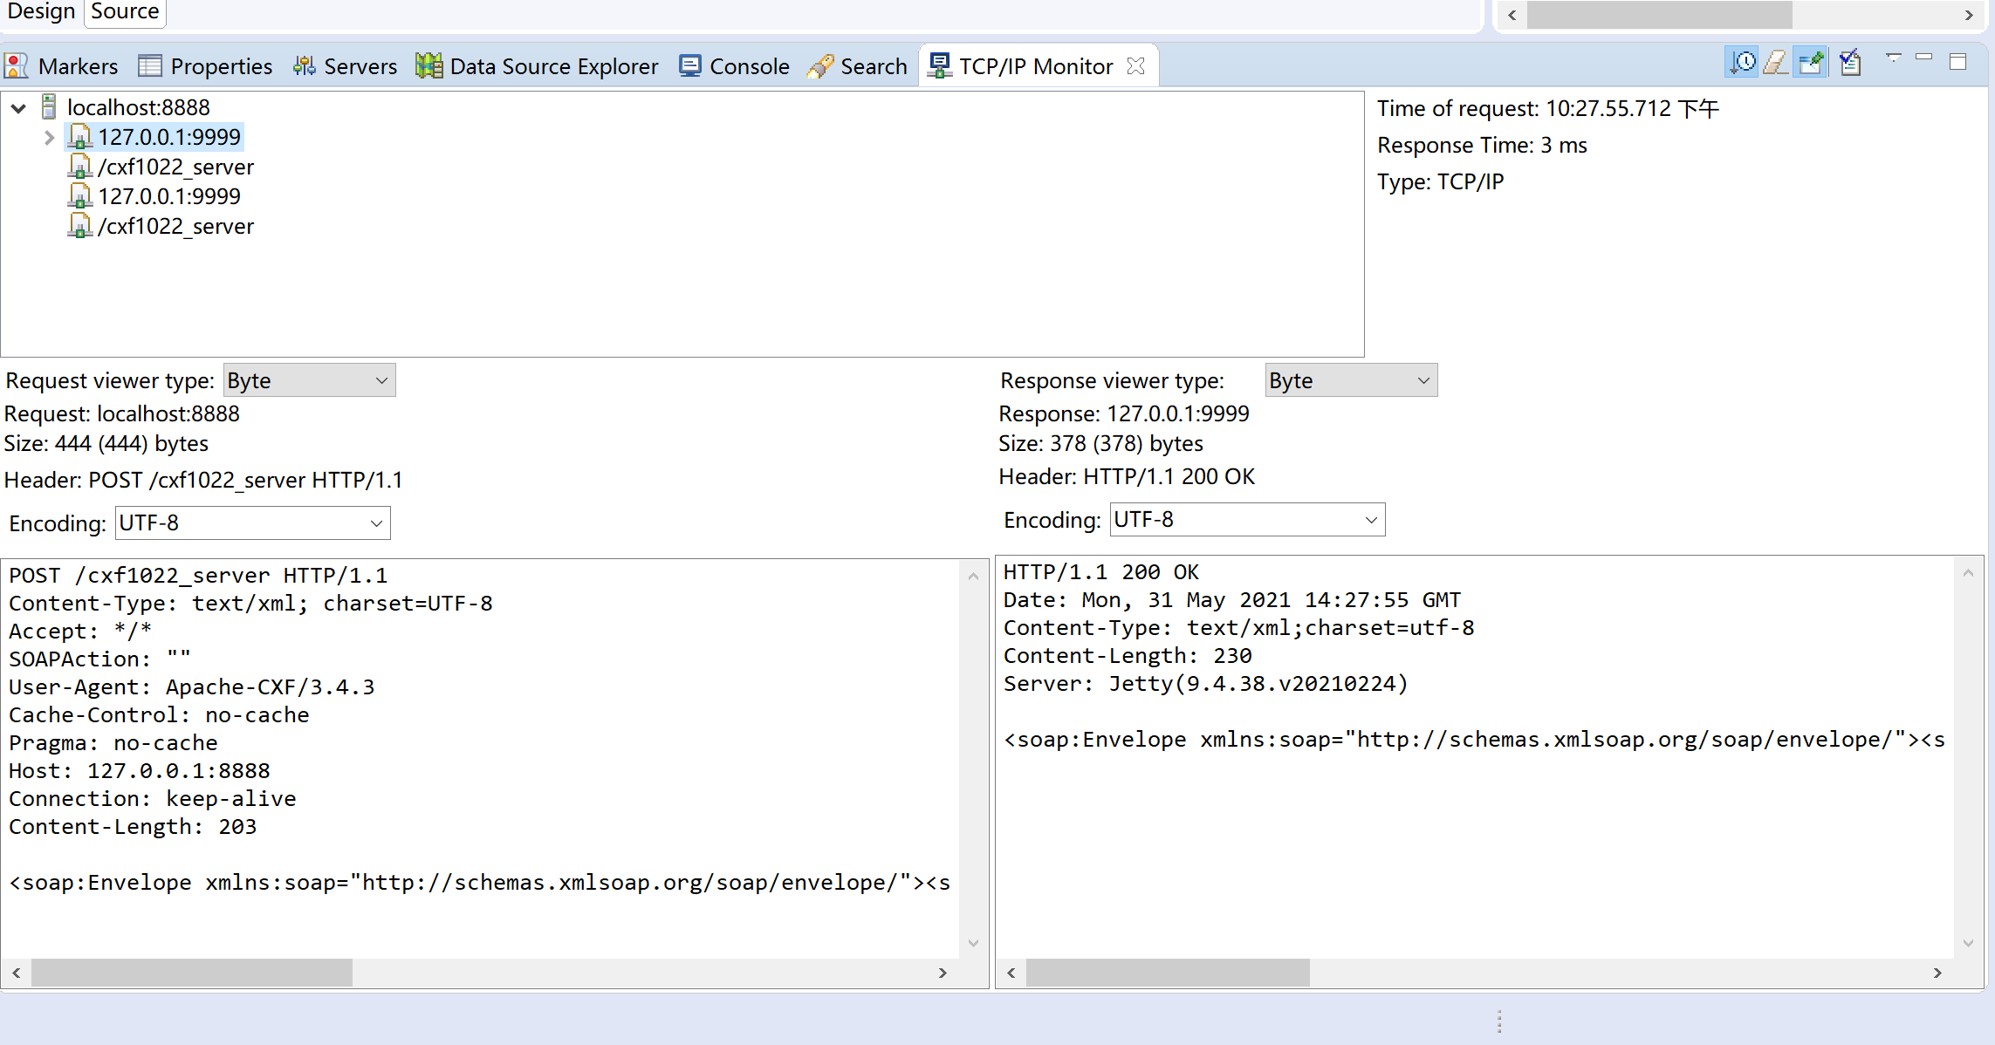Click 'Request: localhost:8888' label
This screenshot has width=1995, height=1045.
[x=122, y=413]
